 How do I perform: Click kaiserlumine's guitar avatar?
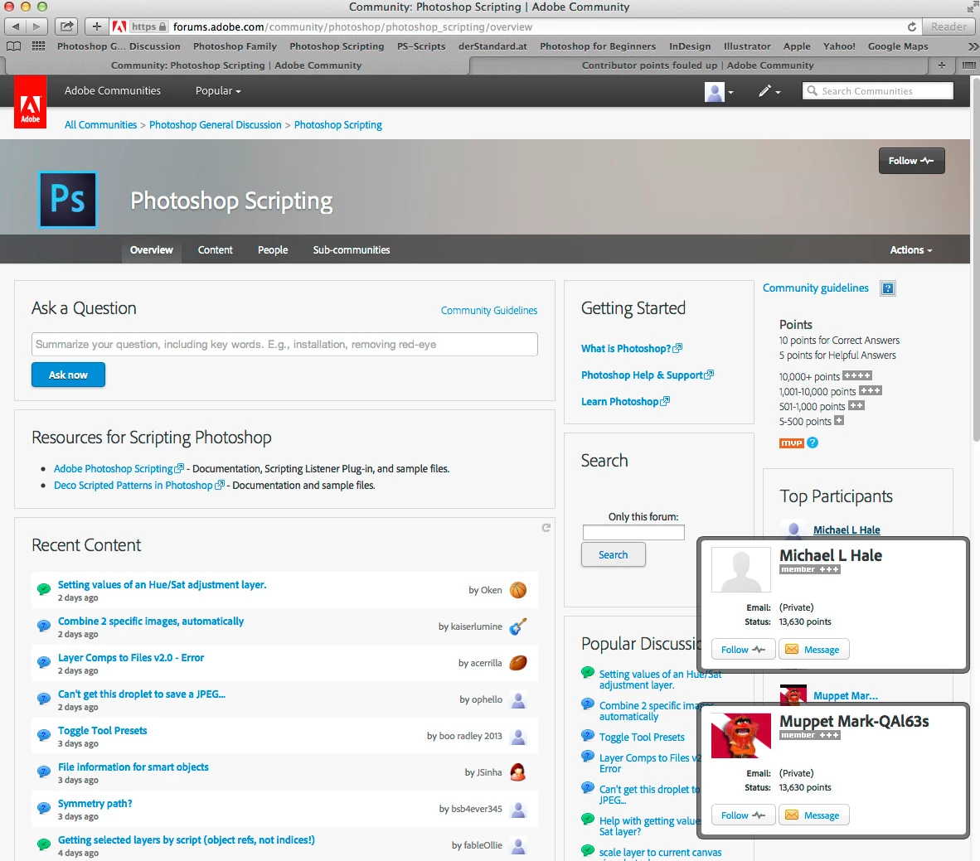click(518, 626)
